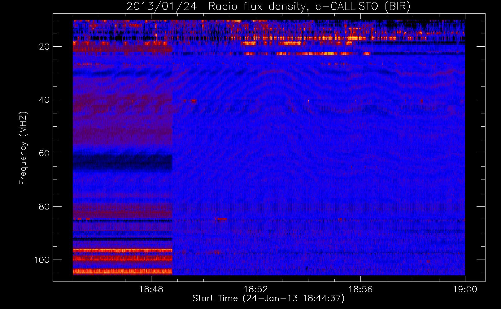Click the plot title '2013/01/24 Radio flux density, e-CALLISTO (BIR)'
Screen dimensions: 501x309
(268, 6)
